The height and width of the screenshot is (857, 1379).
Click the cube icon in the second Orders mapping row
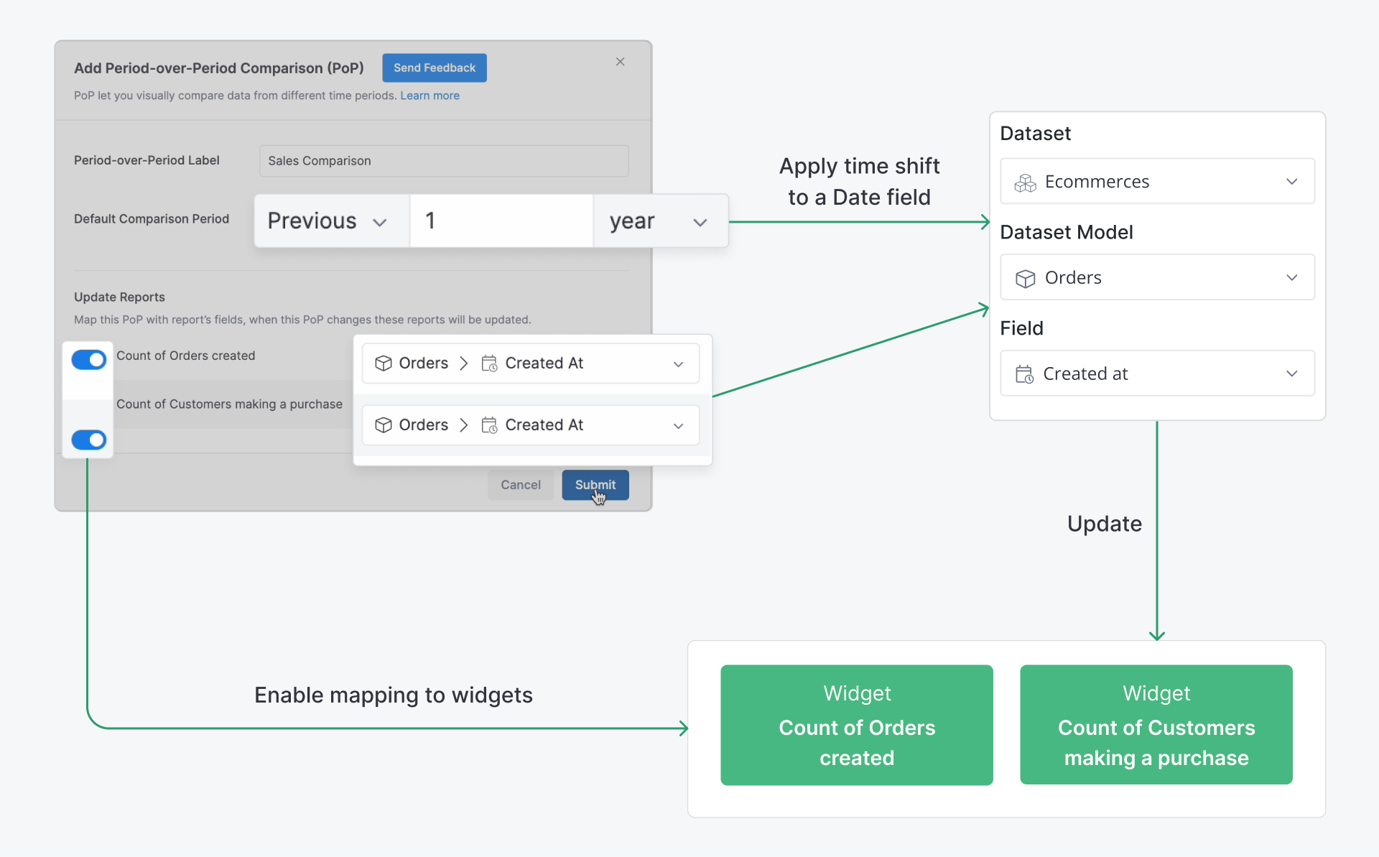pyautogui.click(x=384, y=425)
